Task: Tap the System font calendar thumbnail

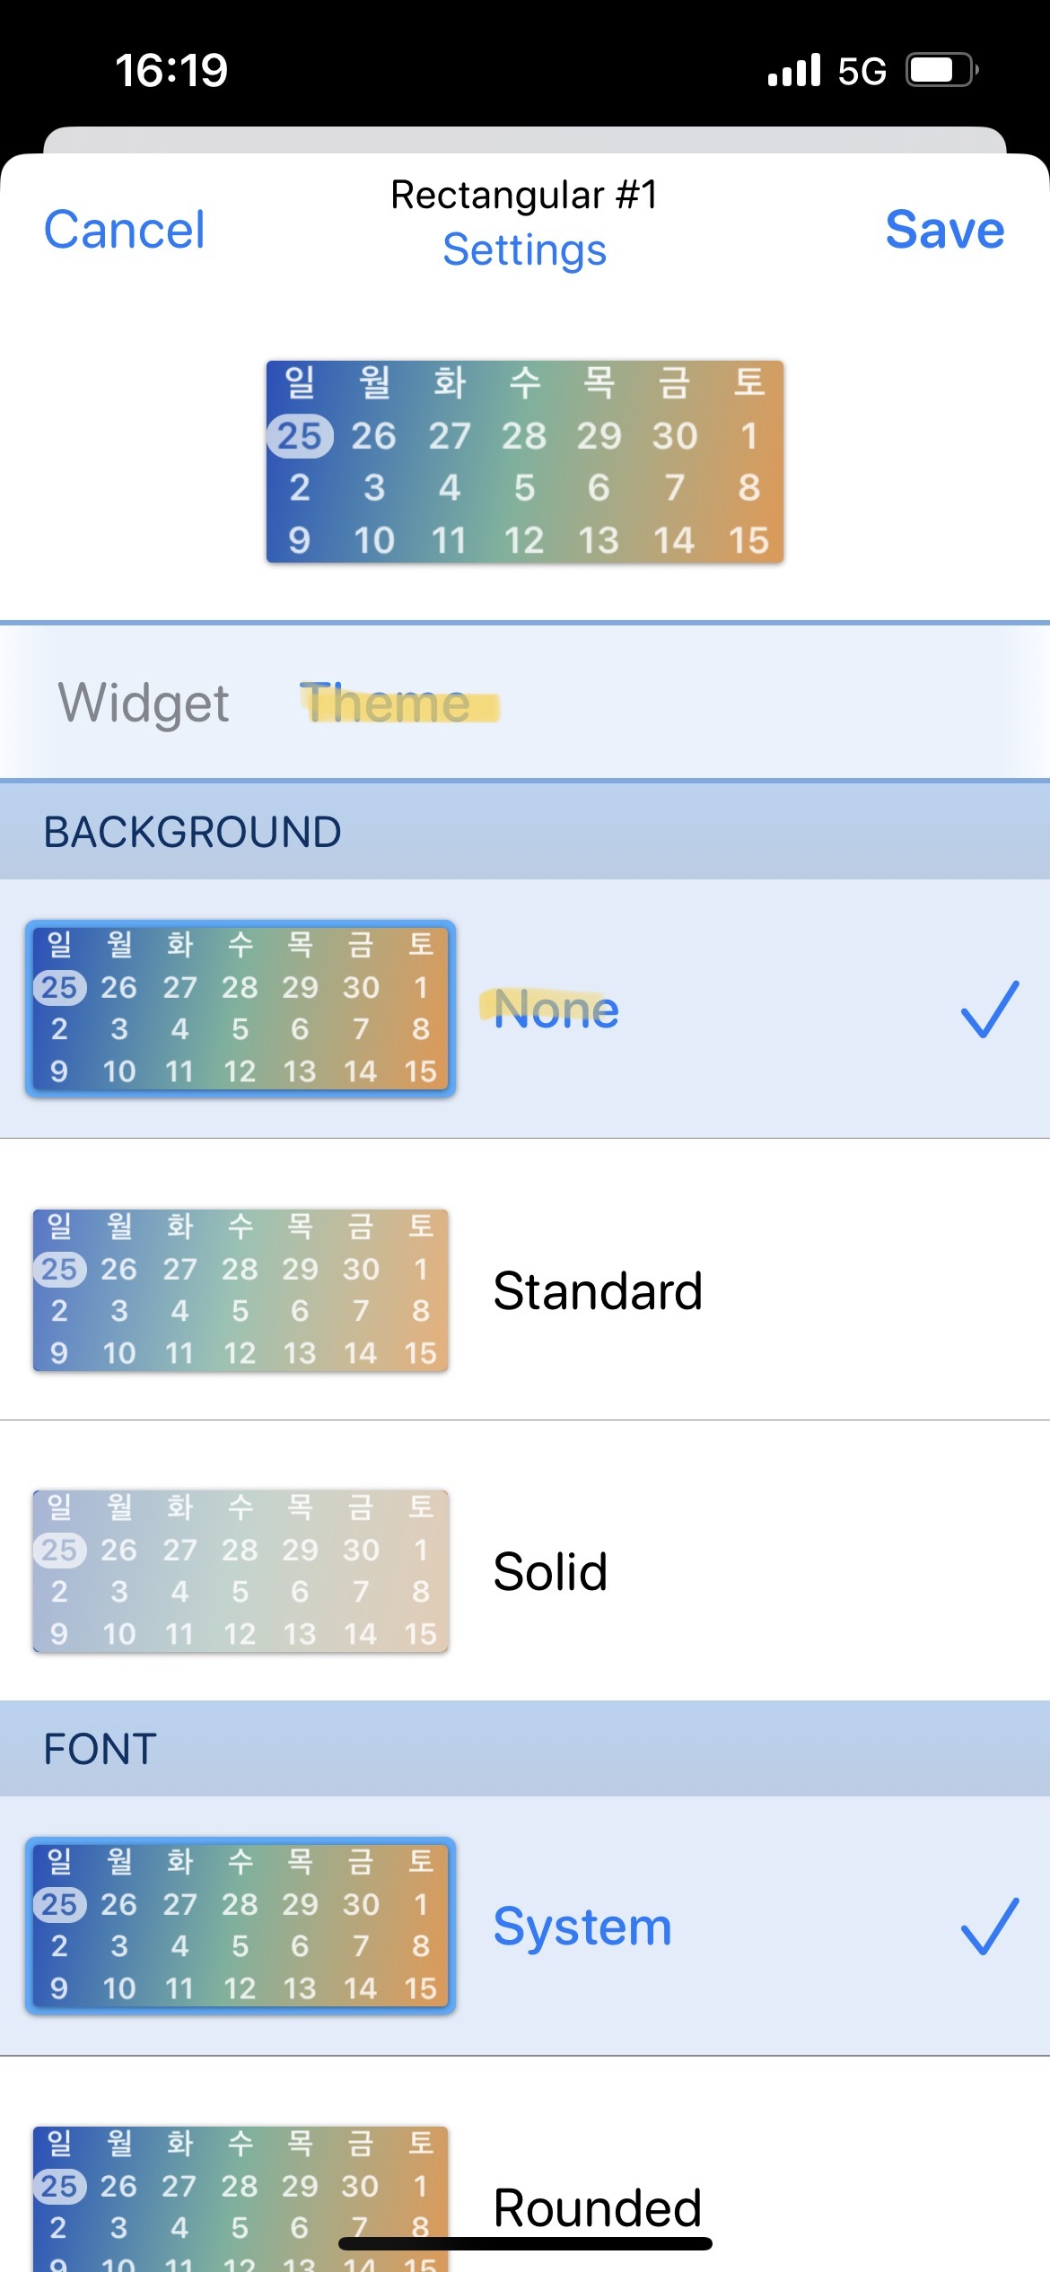Action: tap(241, 1926)
